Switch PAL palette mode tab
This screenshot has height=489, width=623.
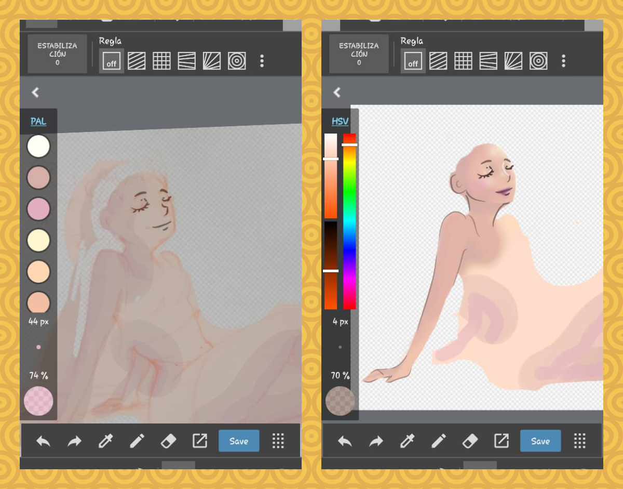tap(38, 122)
